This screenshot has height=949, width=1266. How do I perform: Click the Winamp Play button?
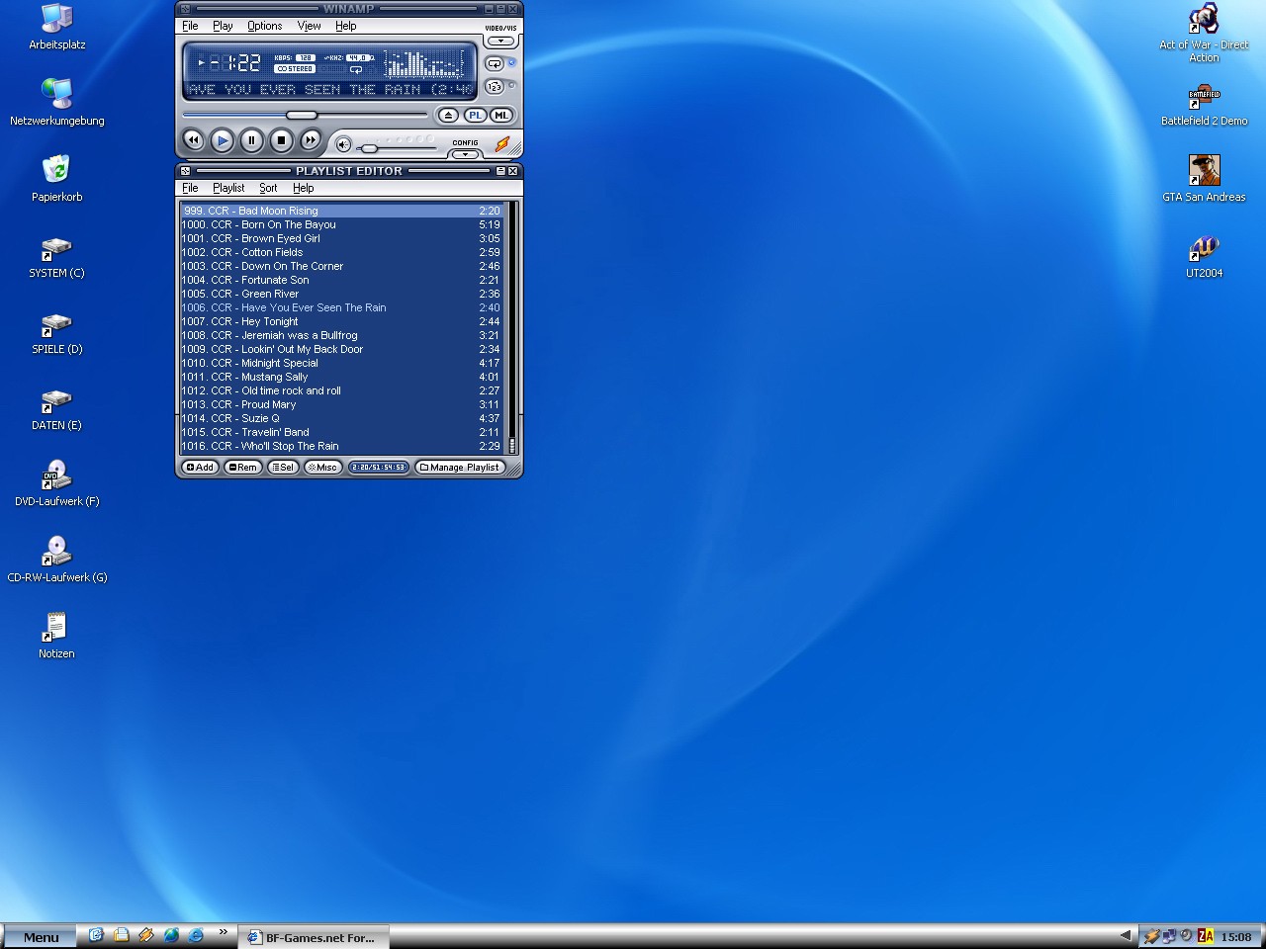click(223, 140)
